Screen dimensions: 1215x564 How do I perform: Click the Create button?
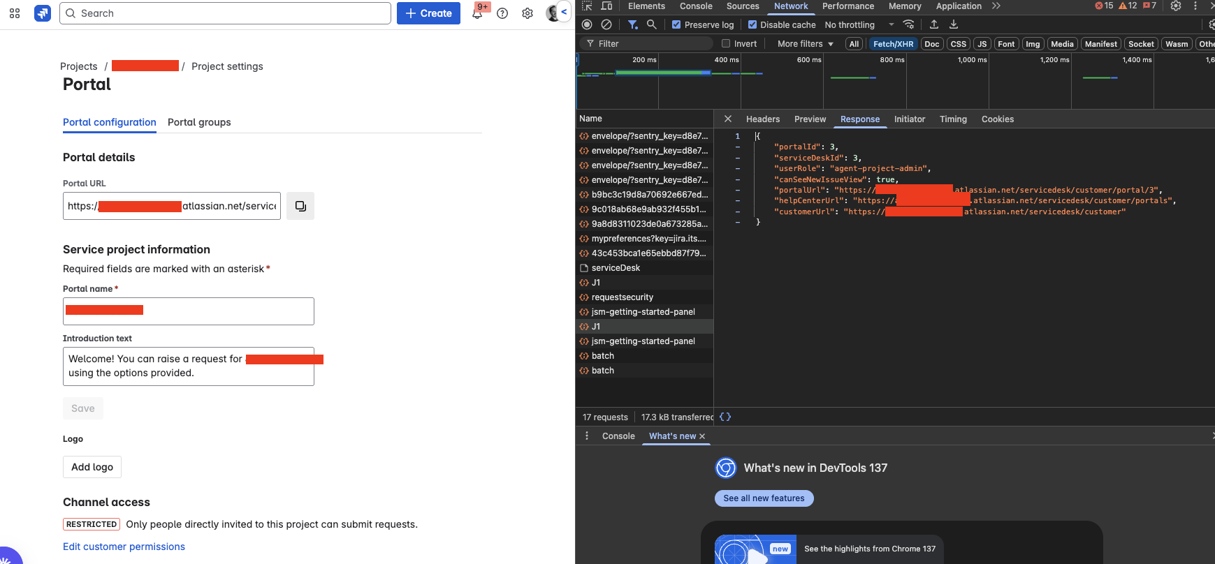tap(428, 13)
